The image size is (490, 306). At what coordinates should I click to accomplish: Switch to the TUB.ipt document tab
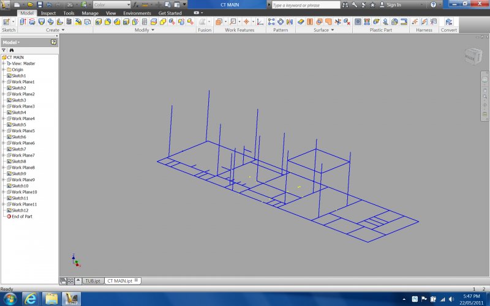[x=92, y=281]
